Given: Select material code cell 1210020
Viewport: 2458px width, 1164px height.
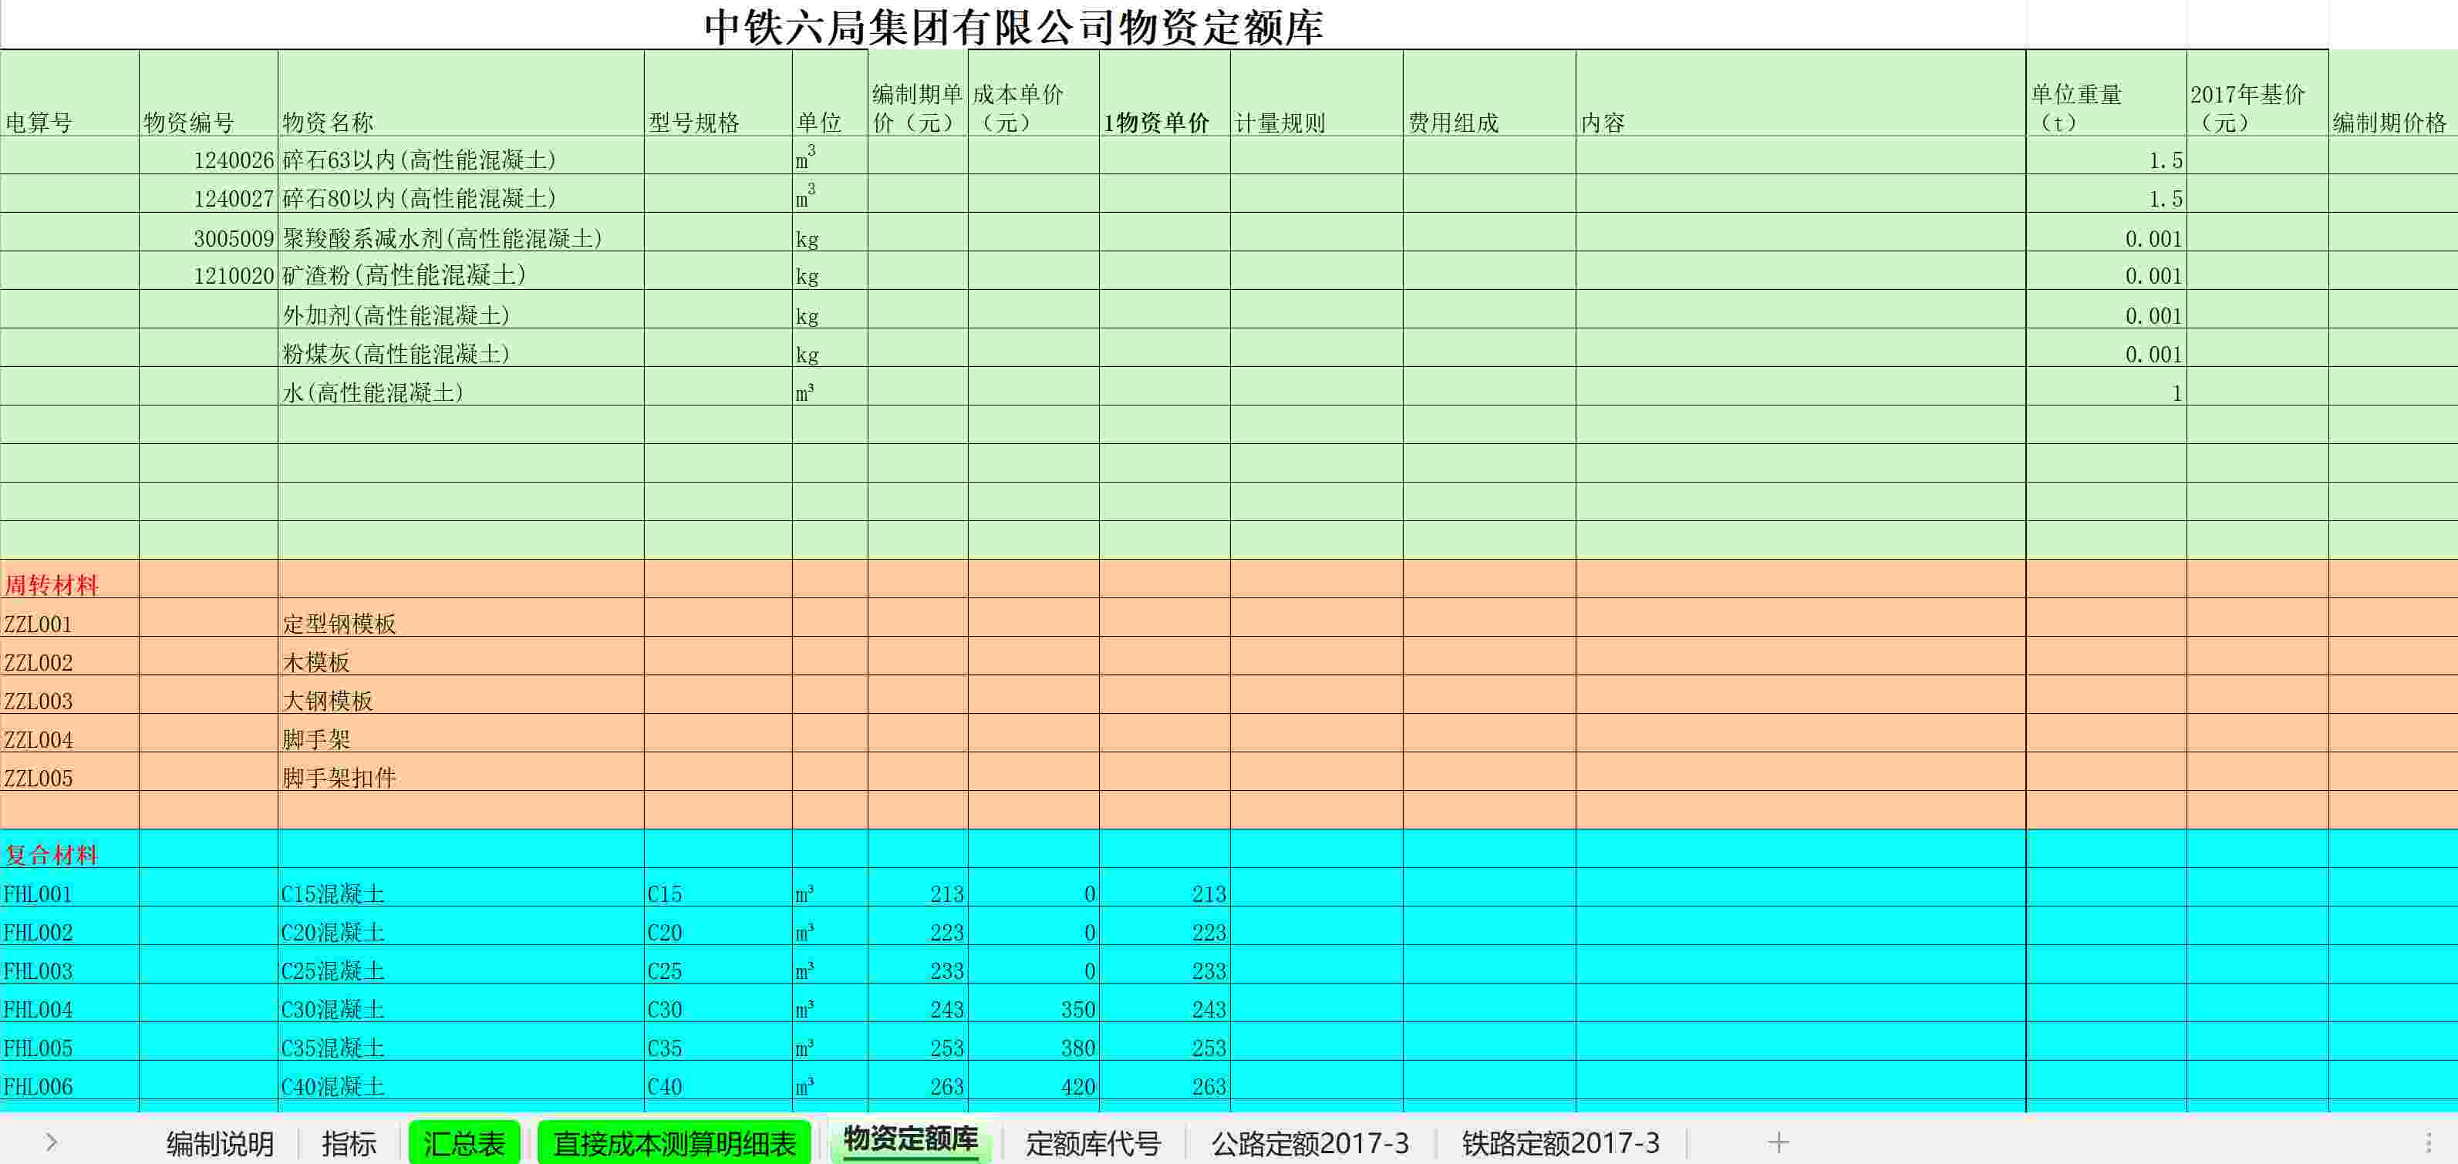Looking at the screenshot, I should click(x=208, y=271).
